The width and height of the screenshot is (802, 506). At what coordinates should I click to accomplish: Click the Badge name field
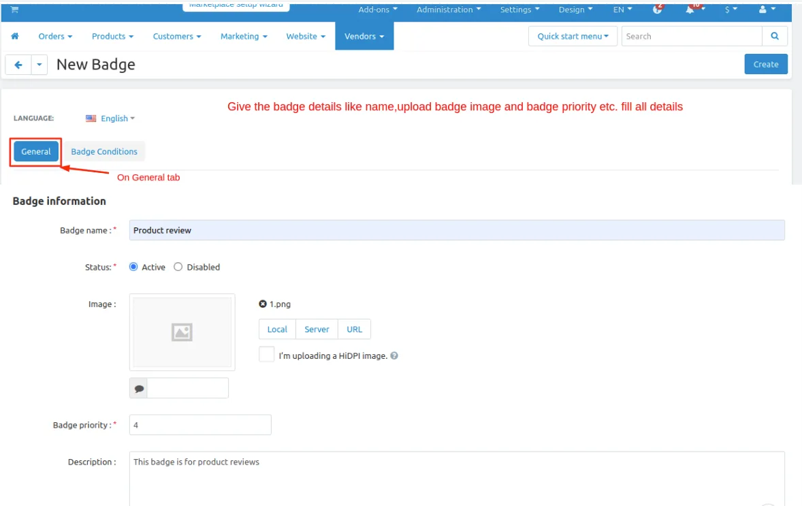tap(457, 230)
